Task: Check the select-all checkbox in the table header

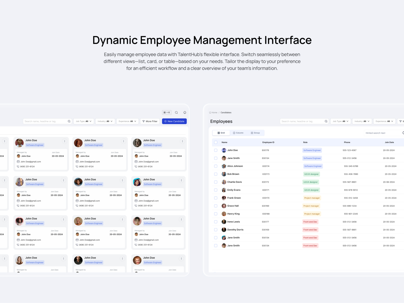Action: [x=216, y=142]
